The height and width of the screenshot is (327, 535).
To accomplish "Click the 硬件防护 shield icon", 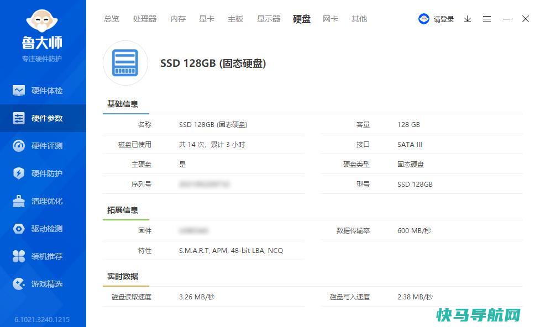I will coord(19,173).
